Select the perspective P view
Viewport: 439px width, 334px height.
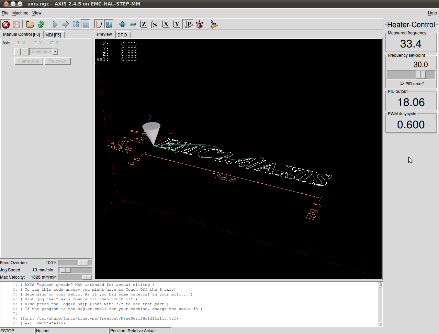tap(188, 24)
